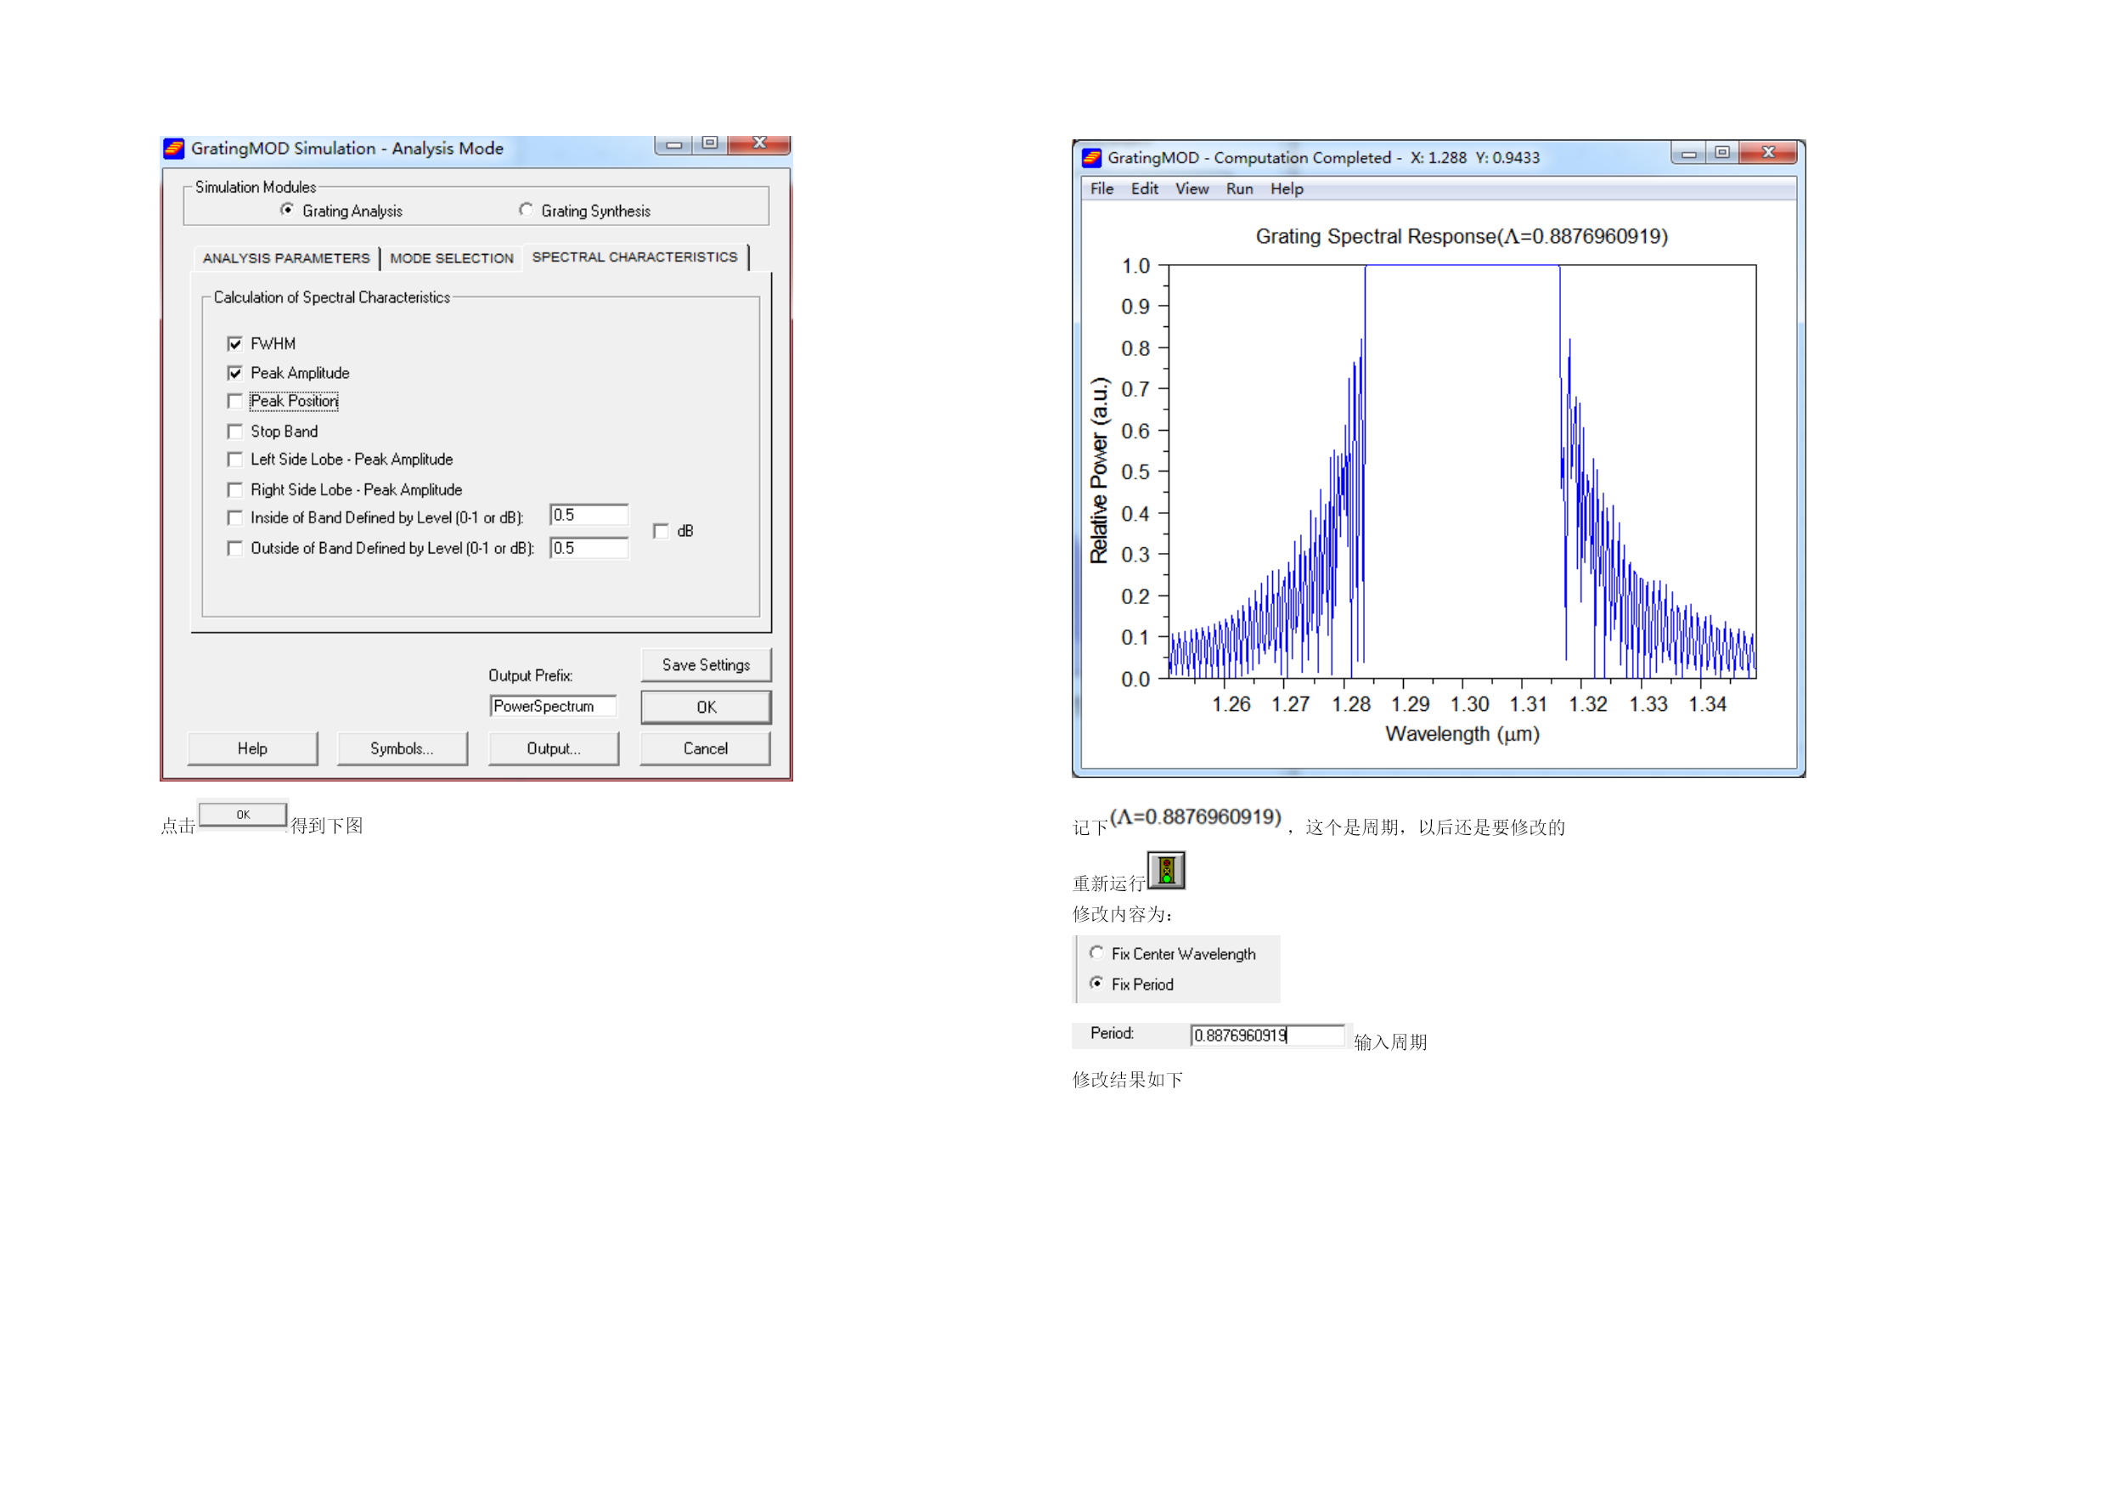Open the Edit menu in GratingMOD

tap(1144, 189)
